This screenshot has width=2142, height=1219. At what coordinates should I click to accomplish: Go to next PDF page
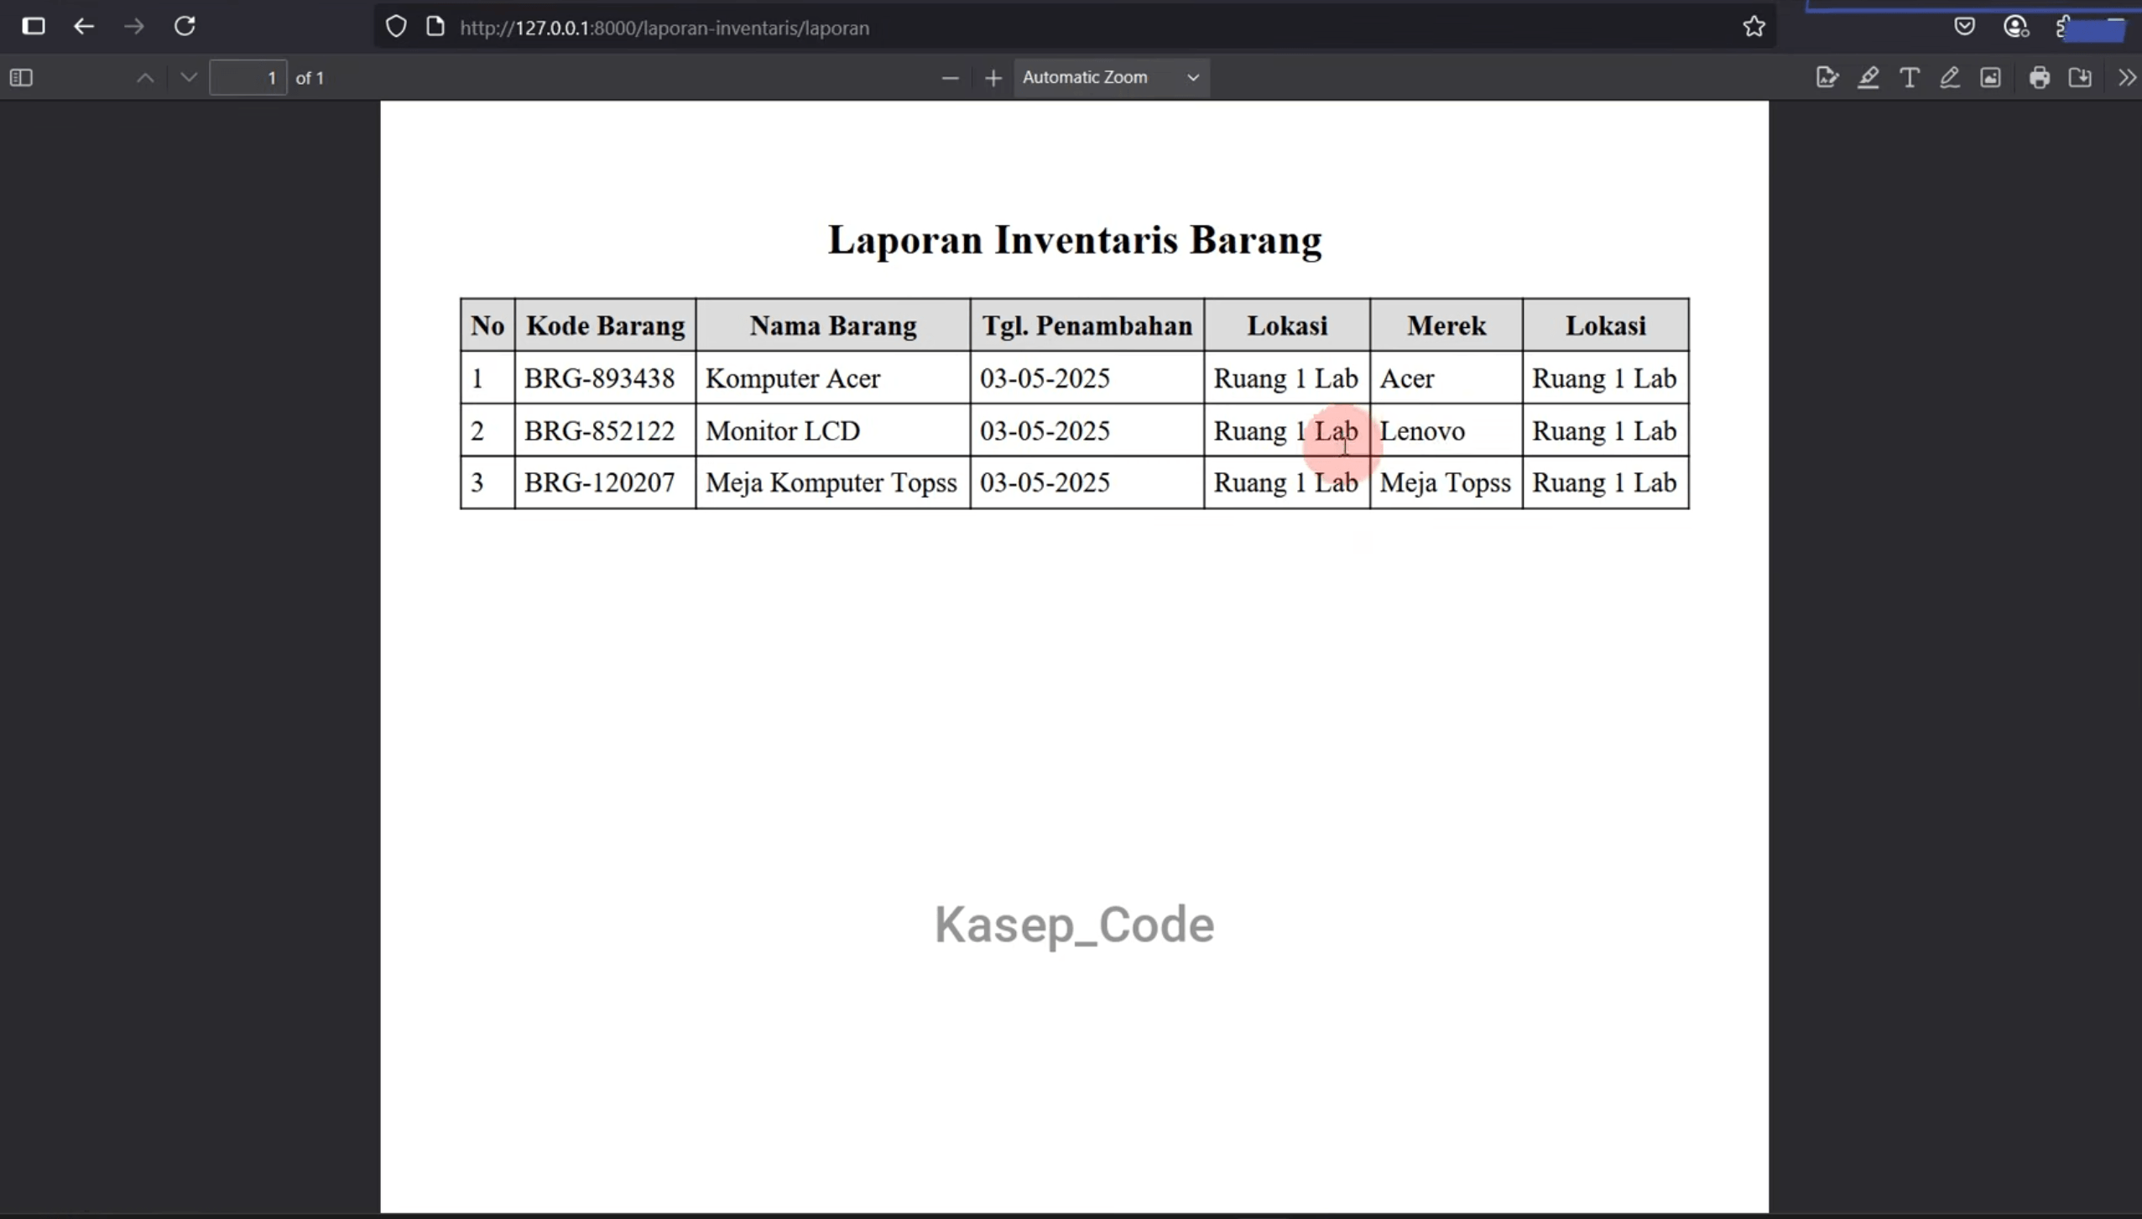click(189, 78)
